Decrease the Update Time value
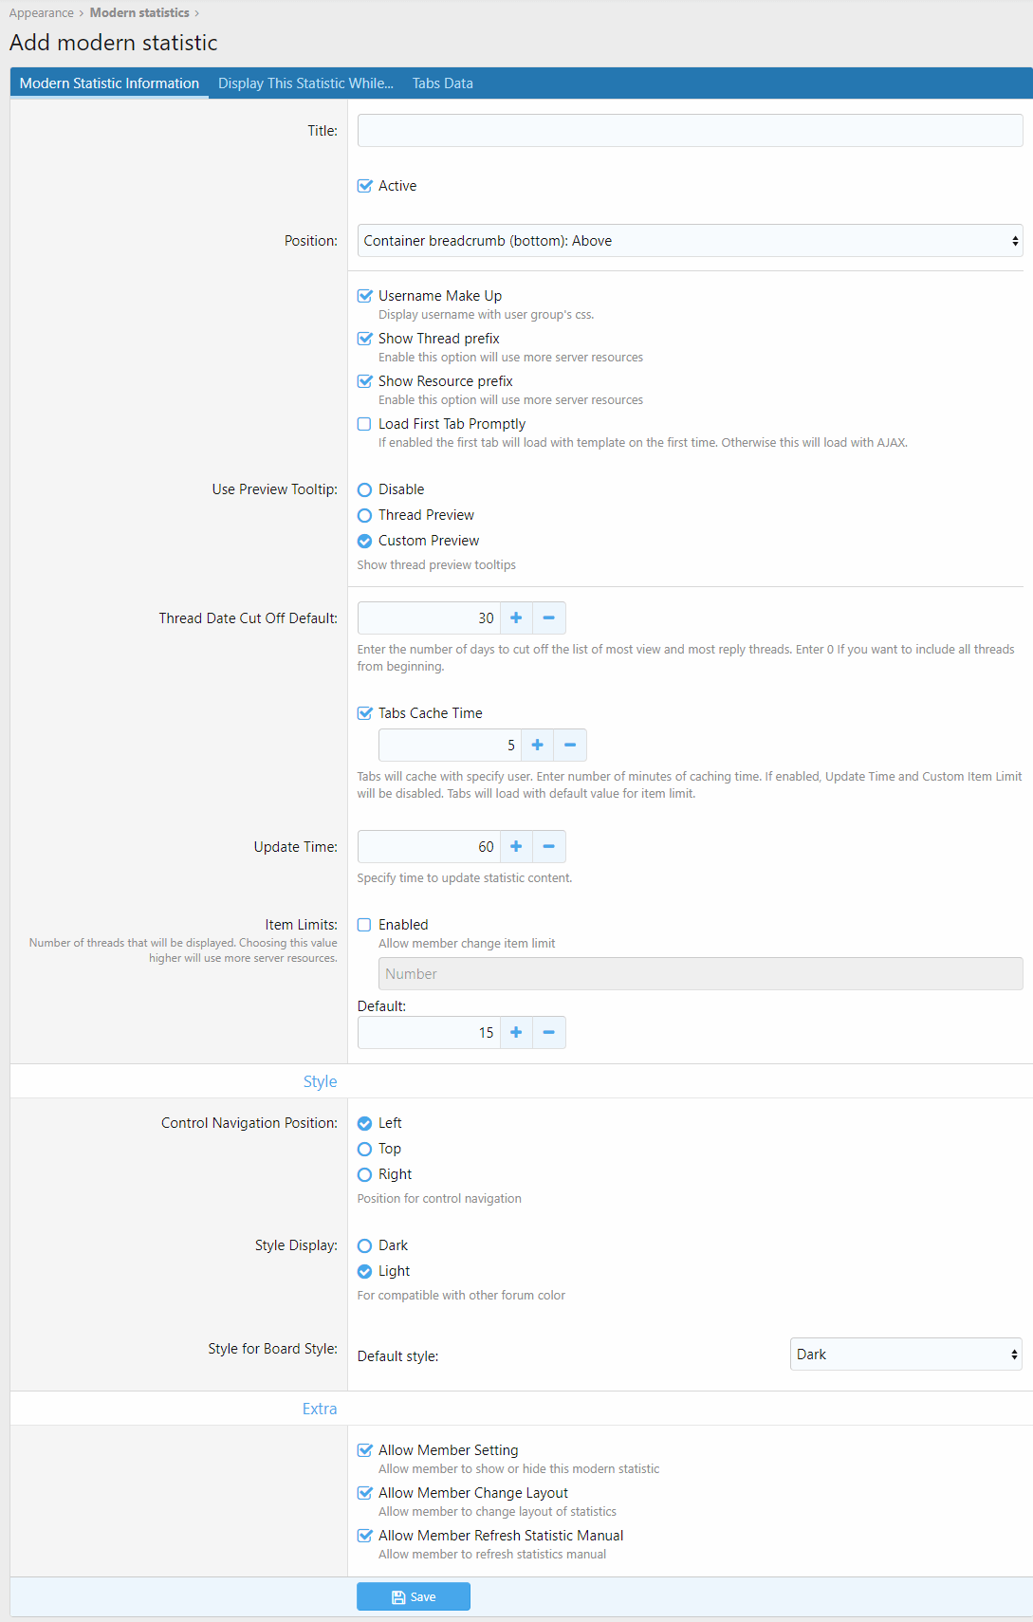This screenshot has height=1622, width=1033. (x=548, y=847)
